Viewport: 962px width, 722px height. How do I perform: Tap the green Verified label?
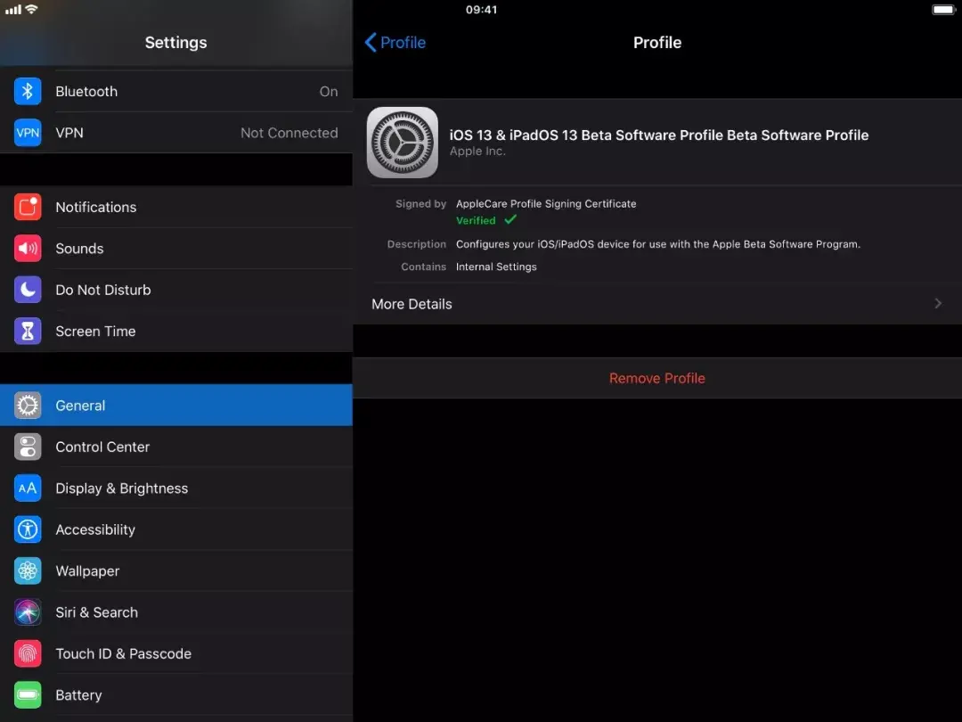(x=476, y=220)
